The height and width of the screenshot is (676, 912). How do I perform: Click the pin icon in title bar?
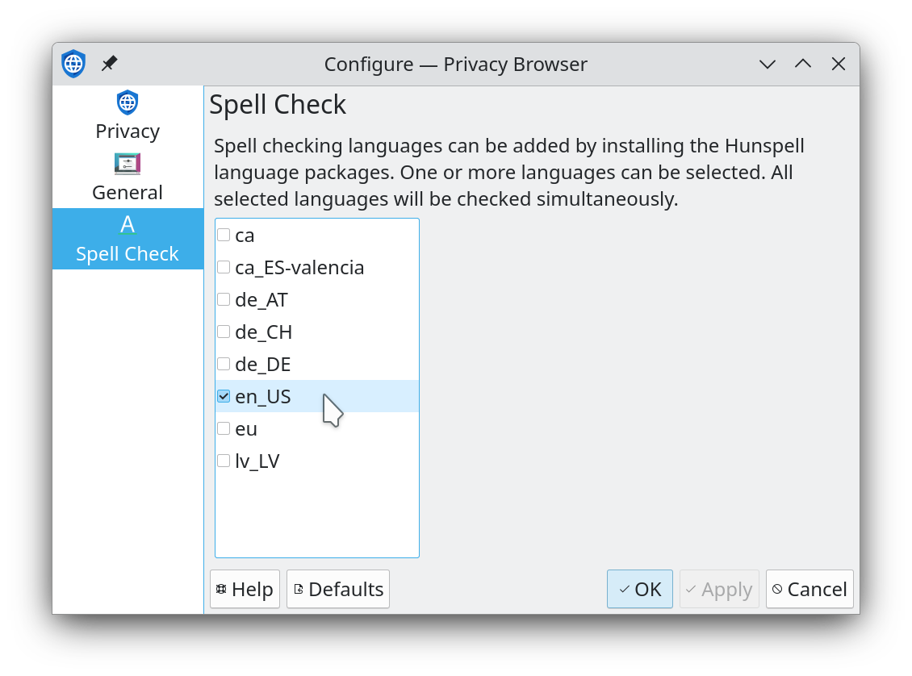click(x=109, y=64)
